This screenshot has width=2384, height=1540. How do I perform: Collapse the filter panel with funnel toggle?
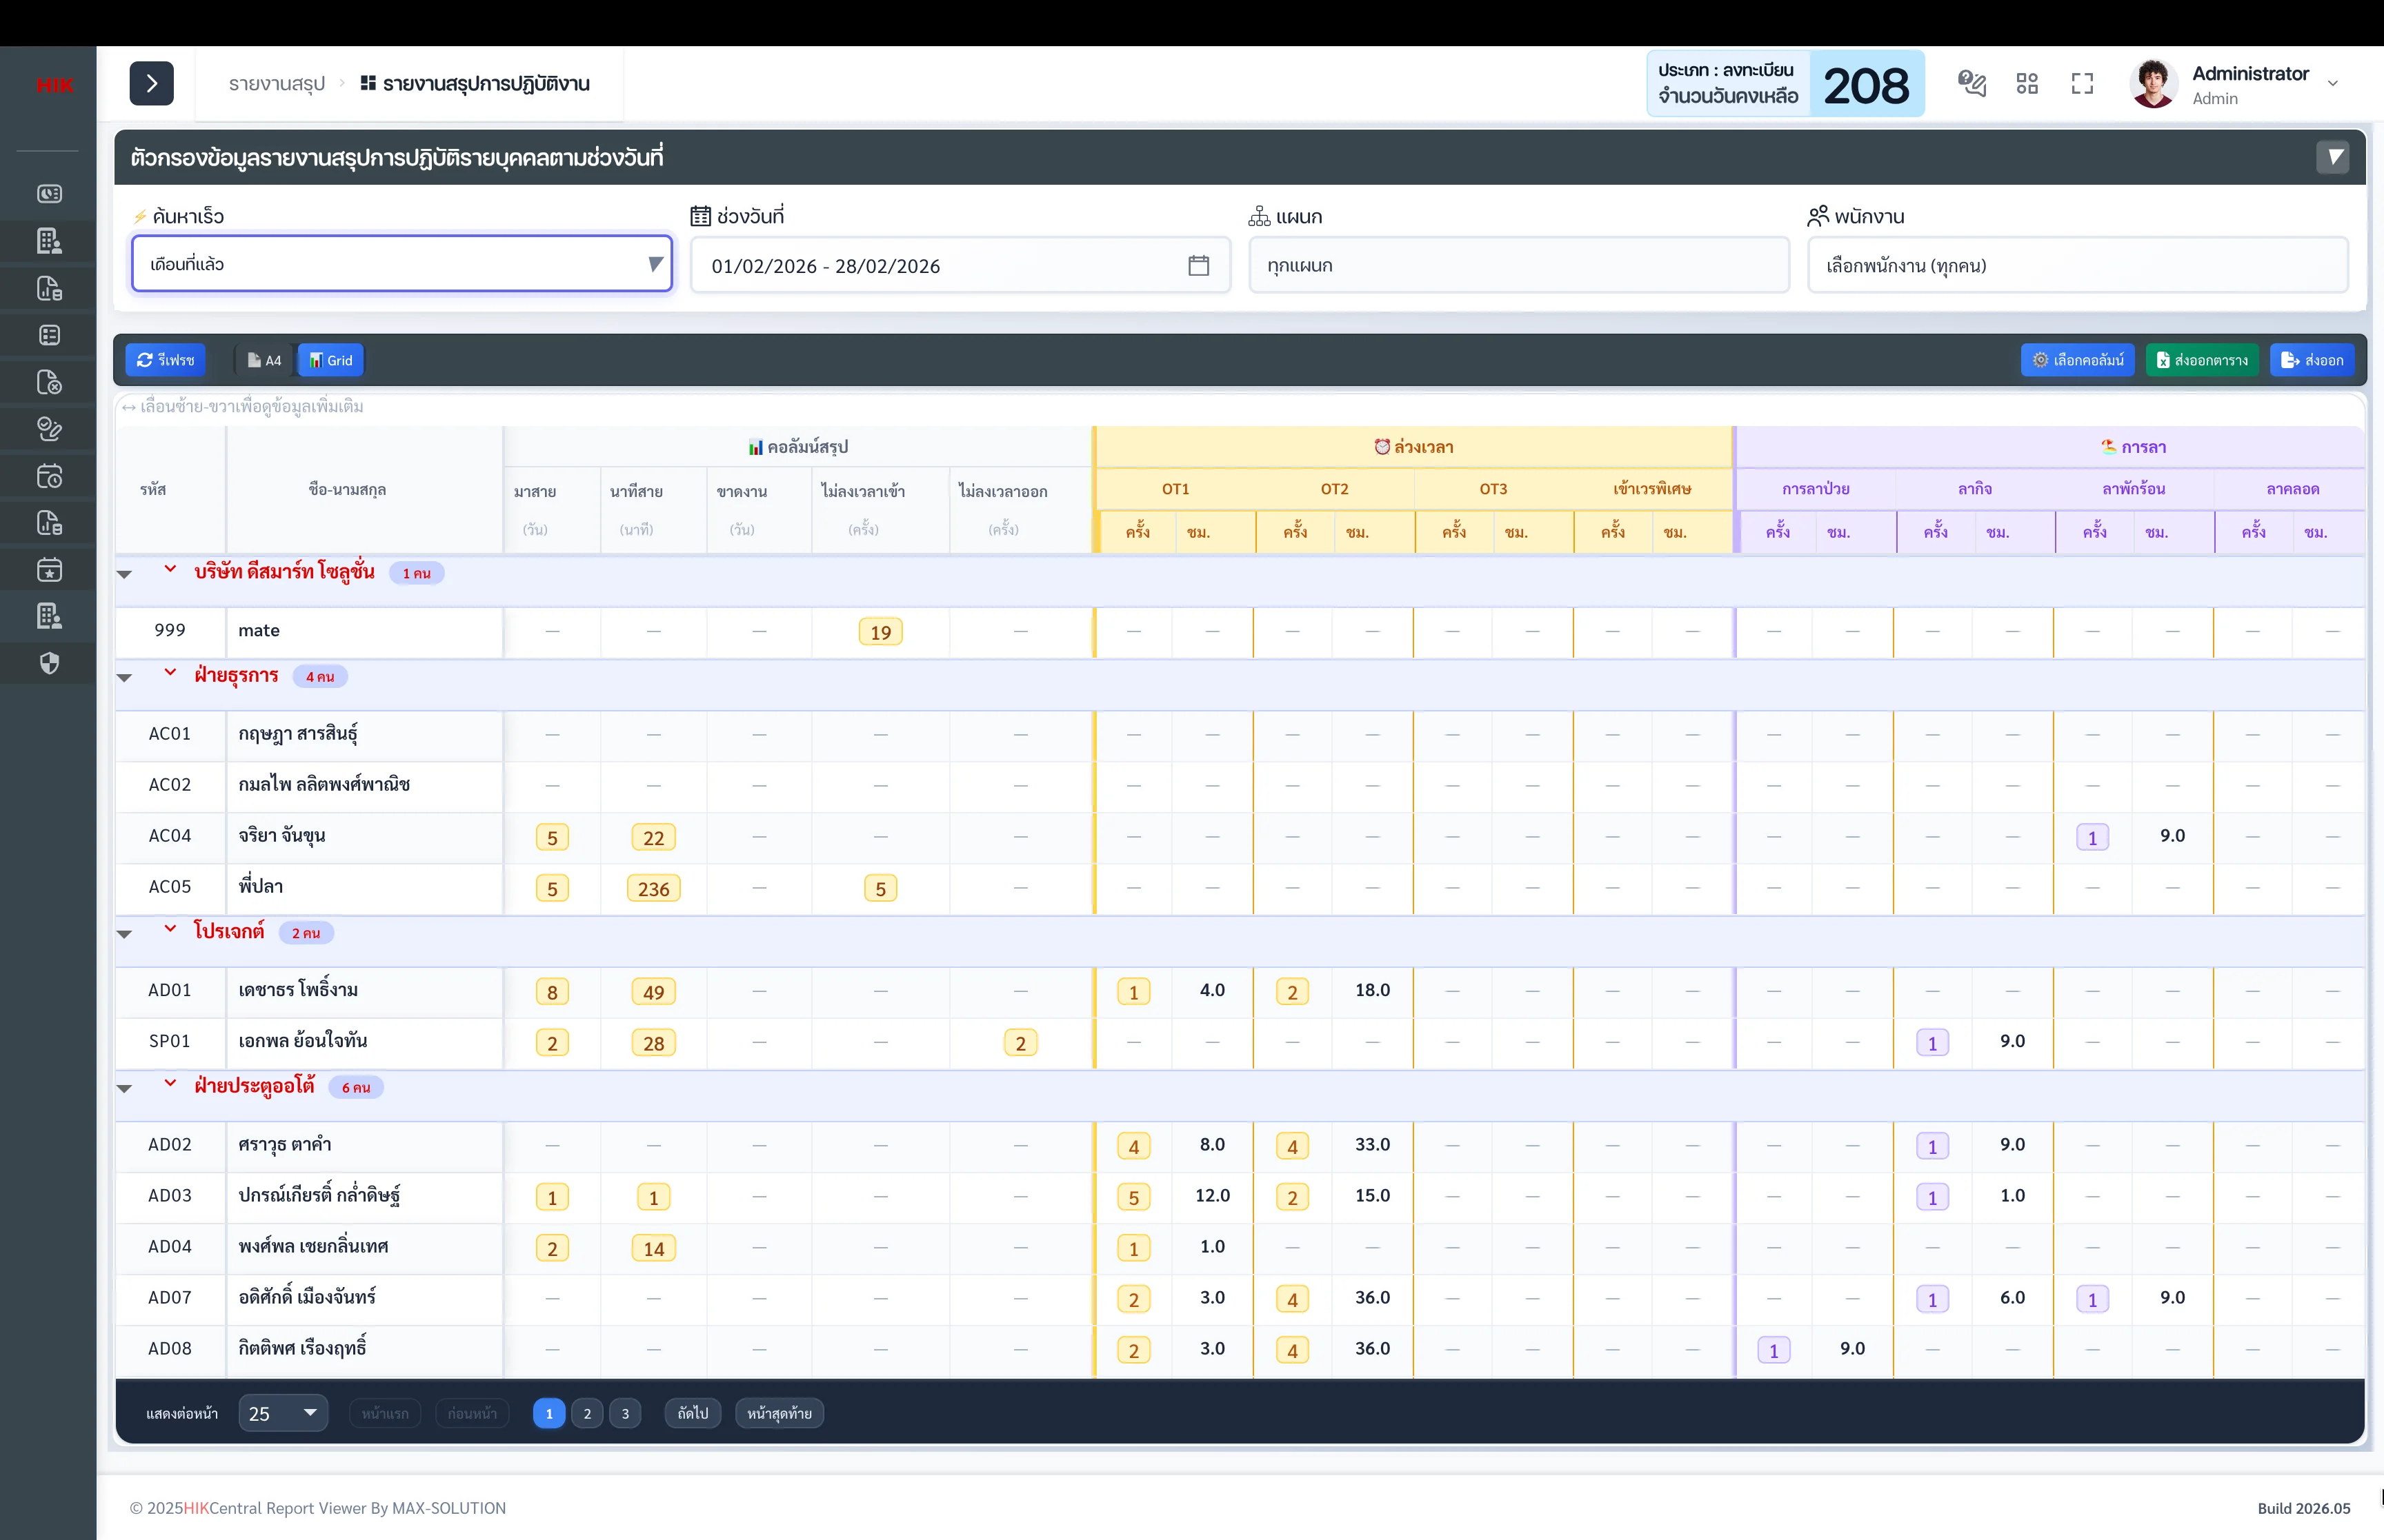[2333, 157]
